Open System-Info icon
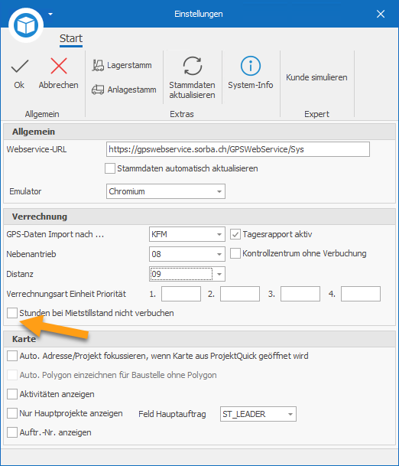The width and height of the screenshot is (399, 466). 250,66
